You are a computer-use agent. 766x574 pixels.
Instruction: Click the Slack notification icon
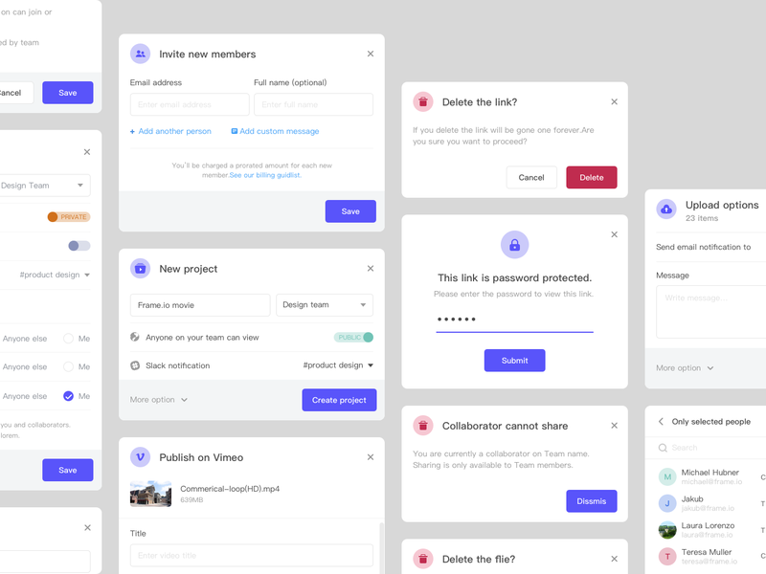click(135, 365)
